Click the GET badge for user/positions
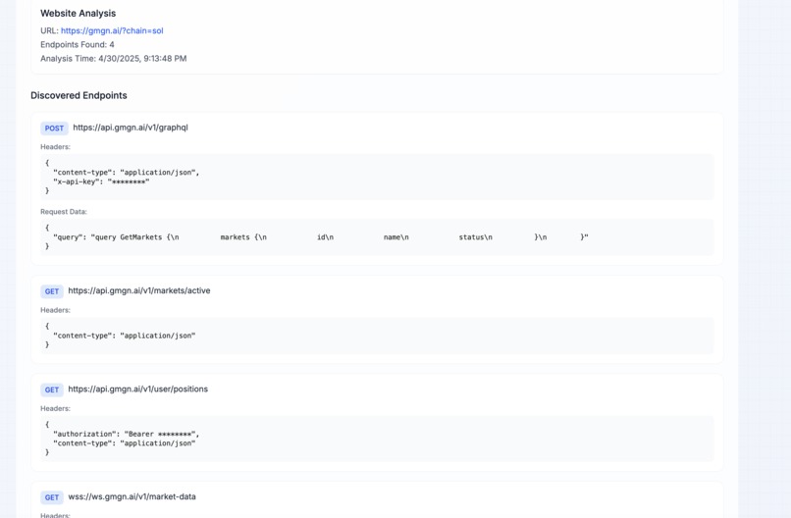 coord(52,389)
